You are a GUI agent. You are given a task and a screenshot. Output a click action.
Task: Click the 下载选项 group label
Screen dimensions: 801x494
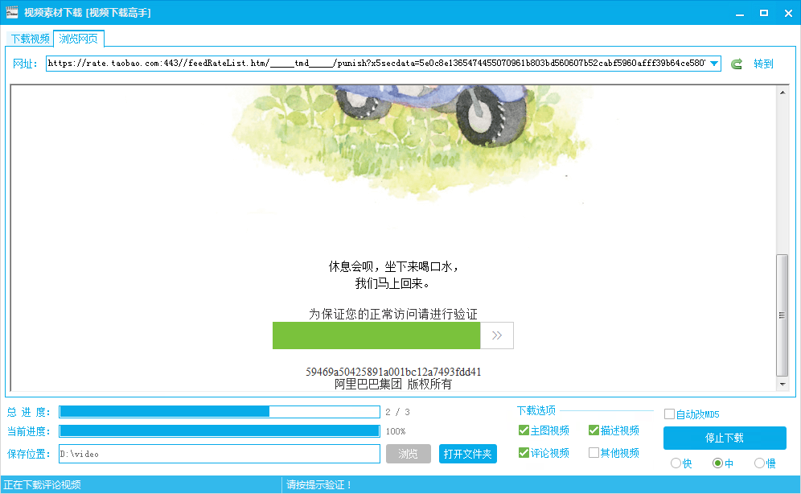(x=536, y=410)
